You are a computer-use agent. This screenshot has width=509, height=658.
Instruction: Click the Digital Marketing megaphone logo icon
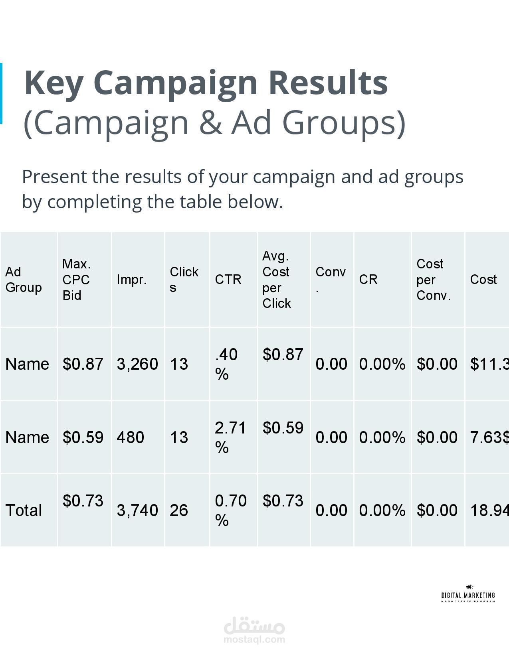(469, 587)
